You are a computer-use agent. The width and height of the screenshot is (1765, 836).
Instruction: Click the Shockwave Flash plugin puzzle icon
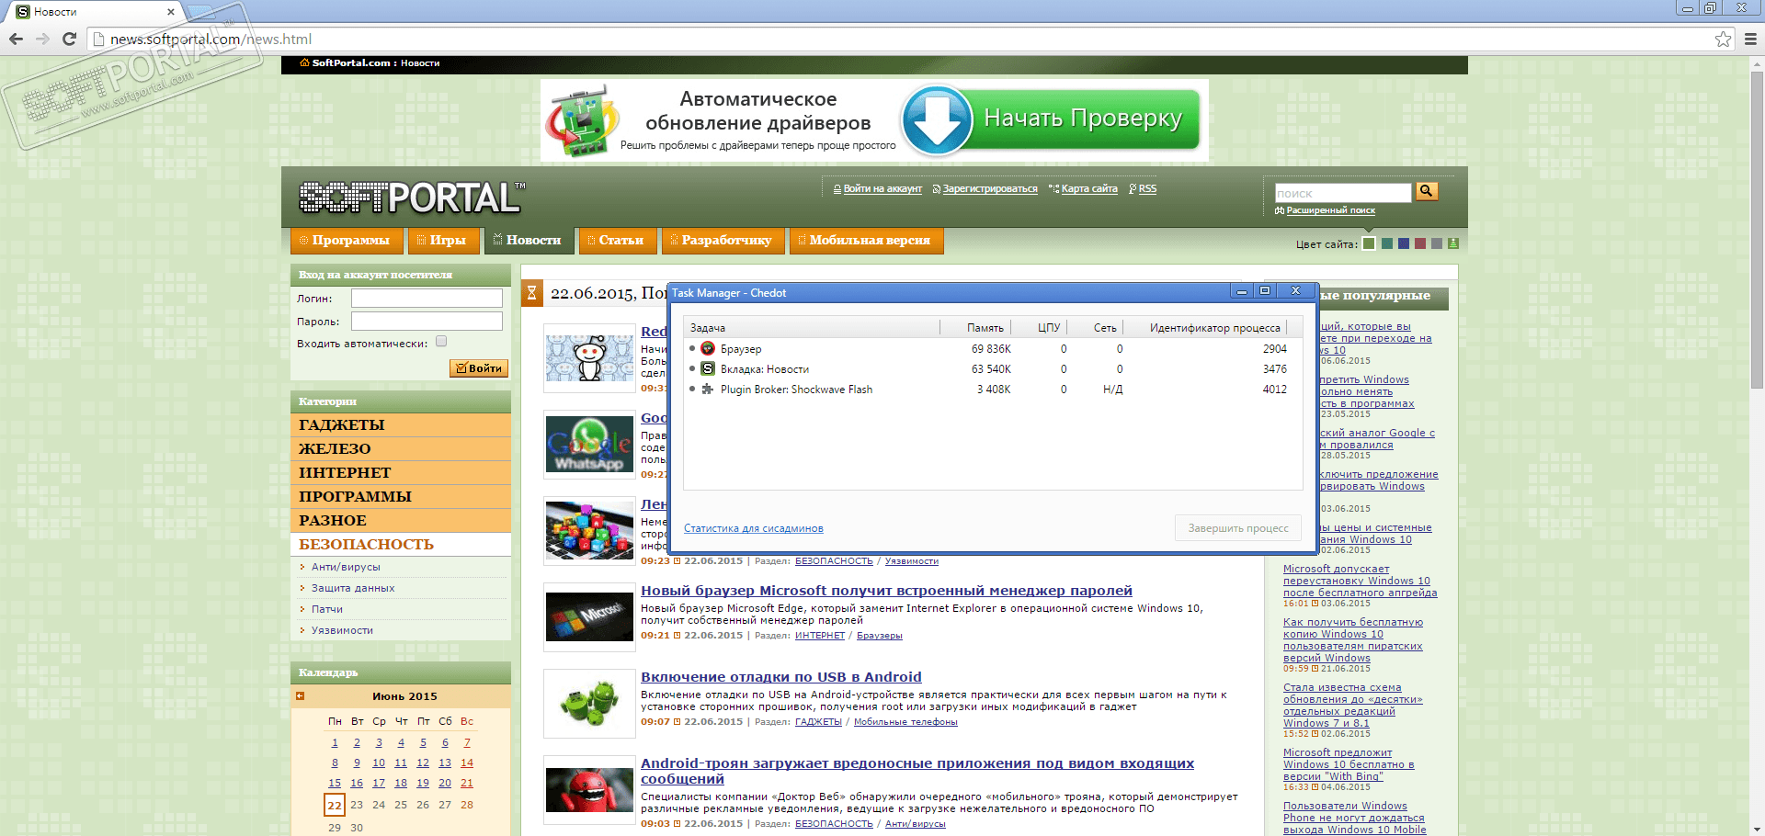click(708, 390)
